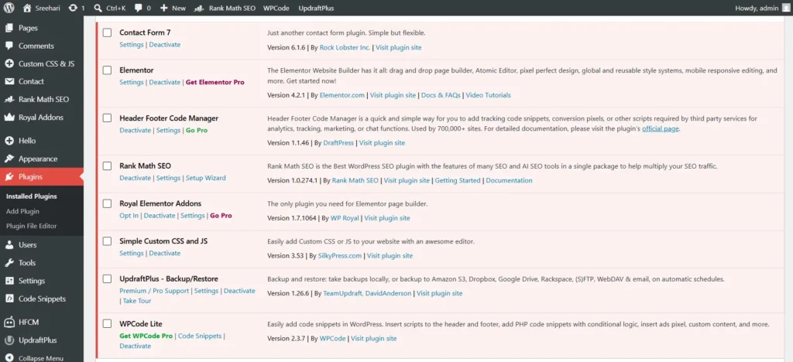Open Settings for Header Footer Code Manager

(168, 130)
